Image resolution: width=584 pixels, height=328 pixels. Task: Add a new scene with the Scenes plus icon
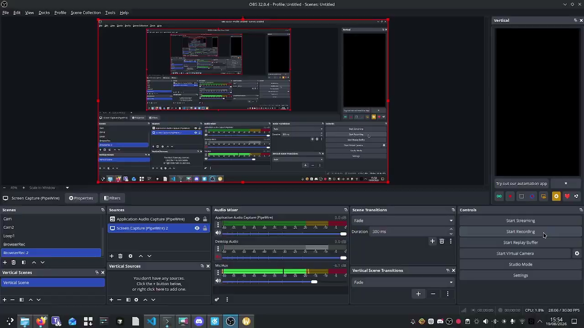click(x=5, y=262)
